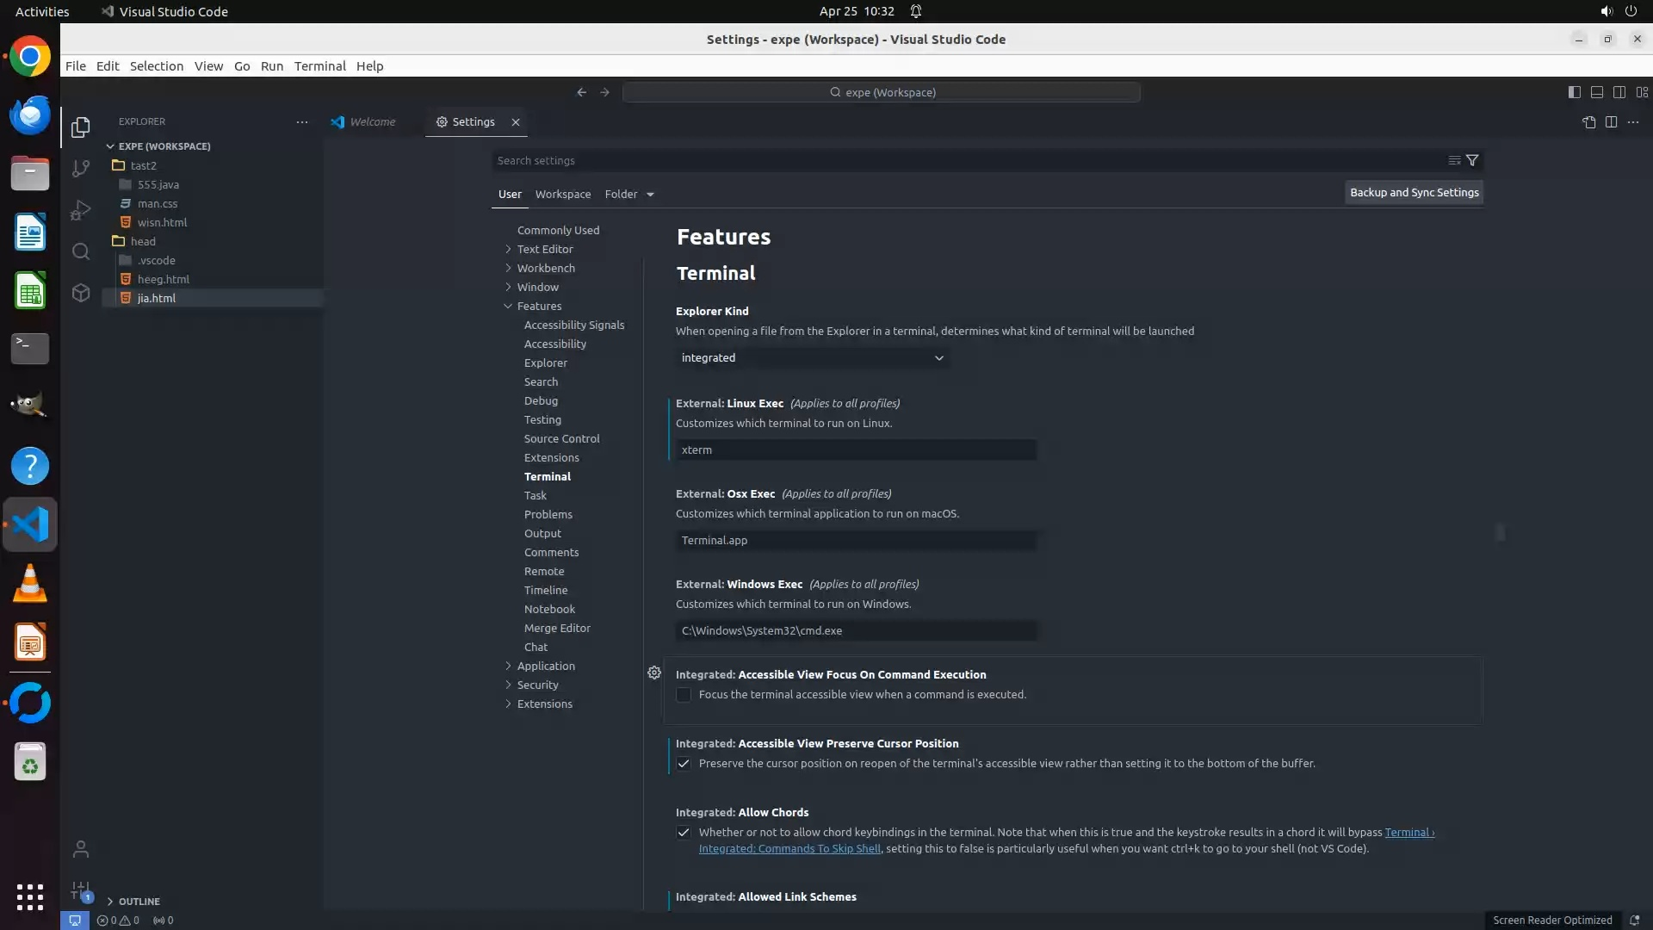The height and width of the screenshot is (930, 1653).
Task: Follow the Commands To Skip Shell link
Action: [789, 848]
